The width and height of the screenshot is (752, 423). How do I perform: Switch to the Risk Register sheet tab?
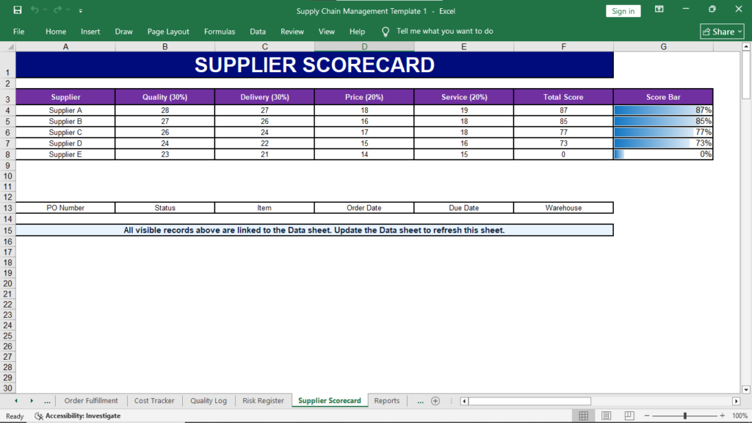[263, 400]
